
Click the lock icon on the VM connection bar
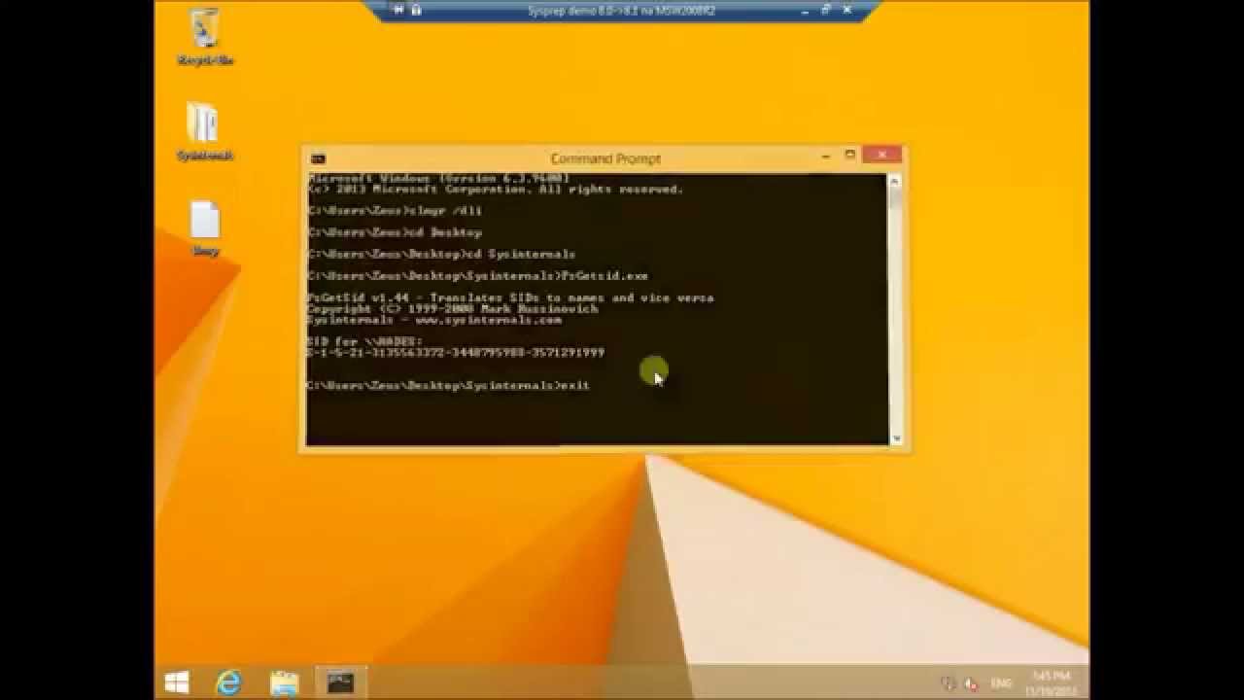(x=416, y=10)
